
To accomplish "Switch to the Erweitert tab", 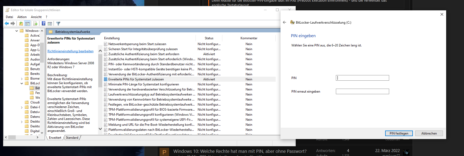I will (x=55, y=138).
